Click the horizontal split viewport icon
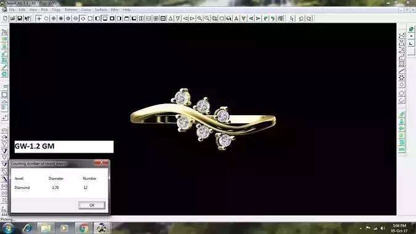416x234 pixels. tap(148, 18)
